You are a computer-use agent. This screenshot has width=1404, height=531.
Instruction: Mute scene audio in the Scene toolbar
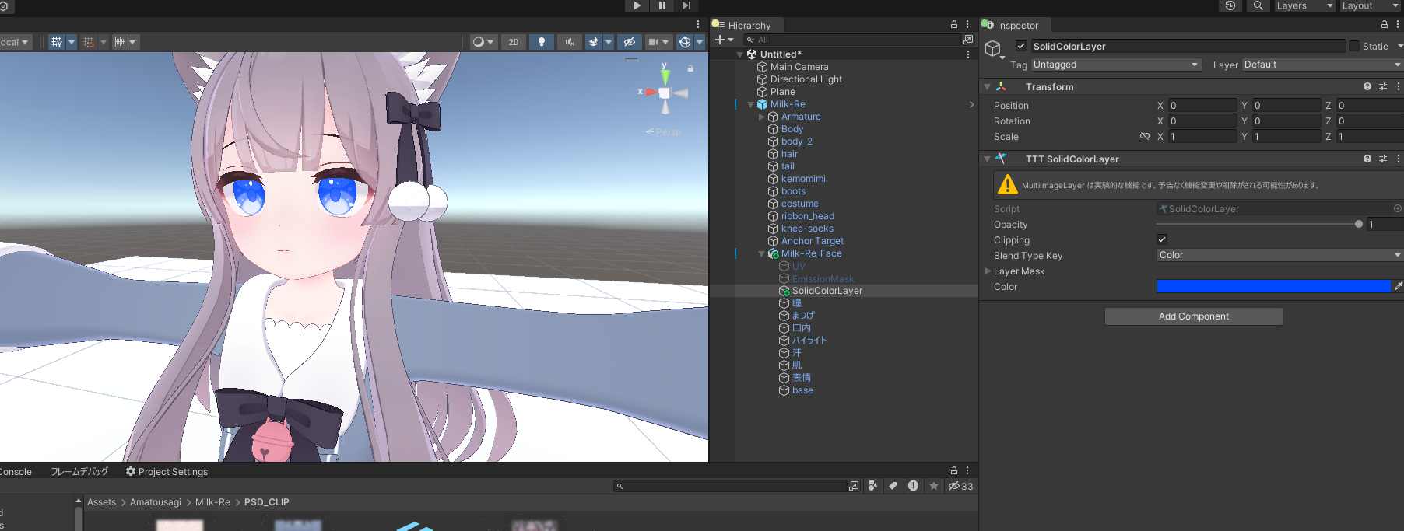[570, 42]
